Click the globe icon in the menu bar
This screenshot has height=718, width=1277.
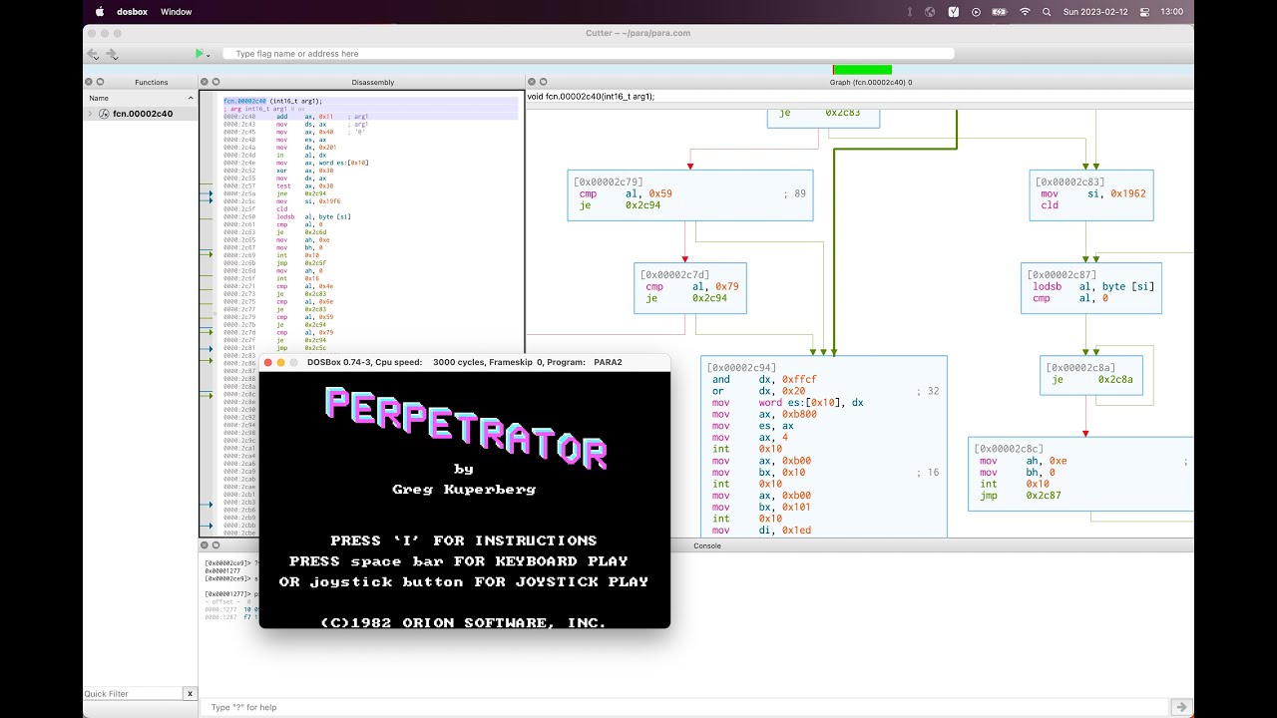pos(930,12)
